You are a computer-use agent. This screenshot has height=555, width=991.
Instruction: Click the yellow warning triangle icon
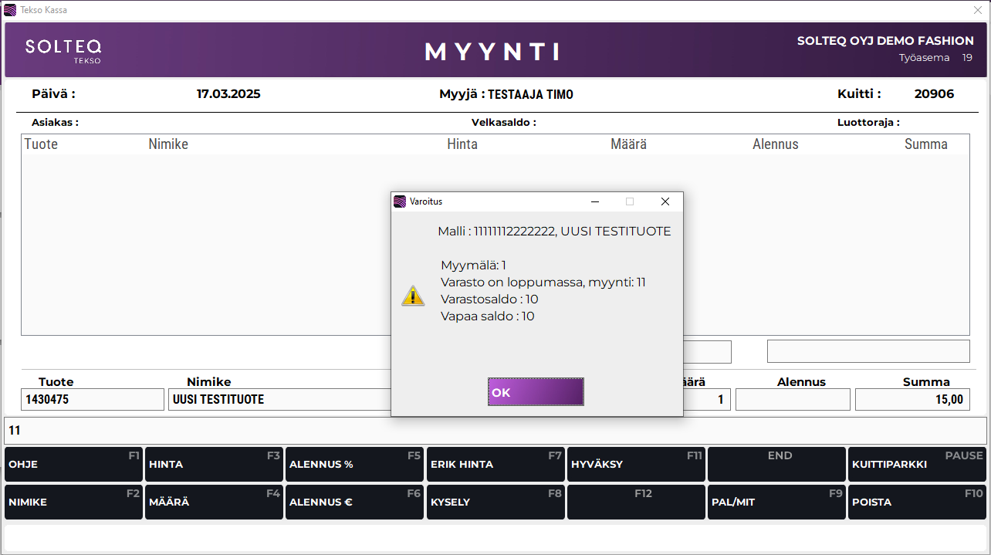pyautogui.click(x=413, y=296)
